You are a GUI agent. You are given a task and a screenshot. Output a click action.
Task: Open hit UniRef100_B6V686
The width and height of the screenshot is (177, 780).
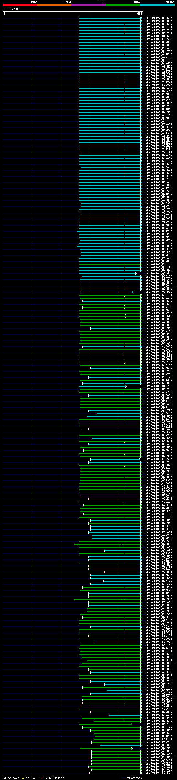[x=158, y=64]
